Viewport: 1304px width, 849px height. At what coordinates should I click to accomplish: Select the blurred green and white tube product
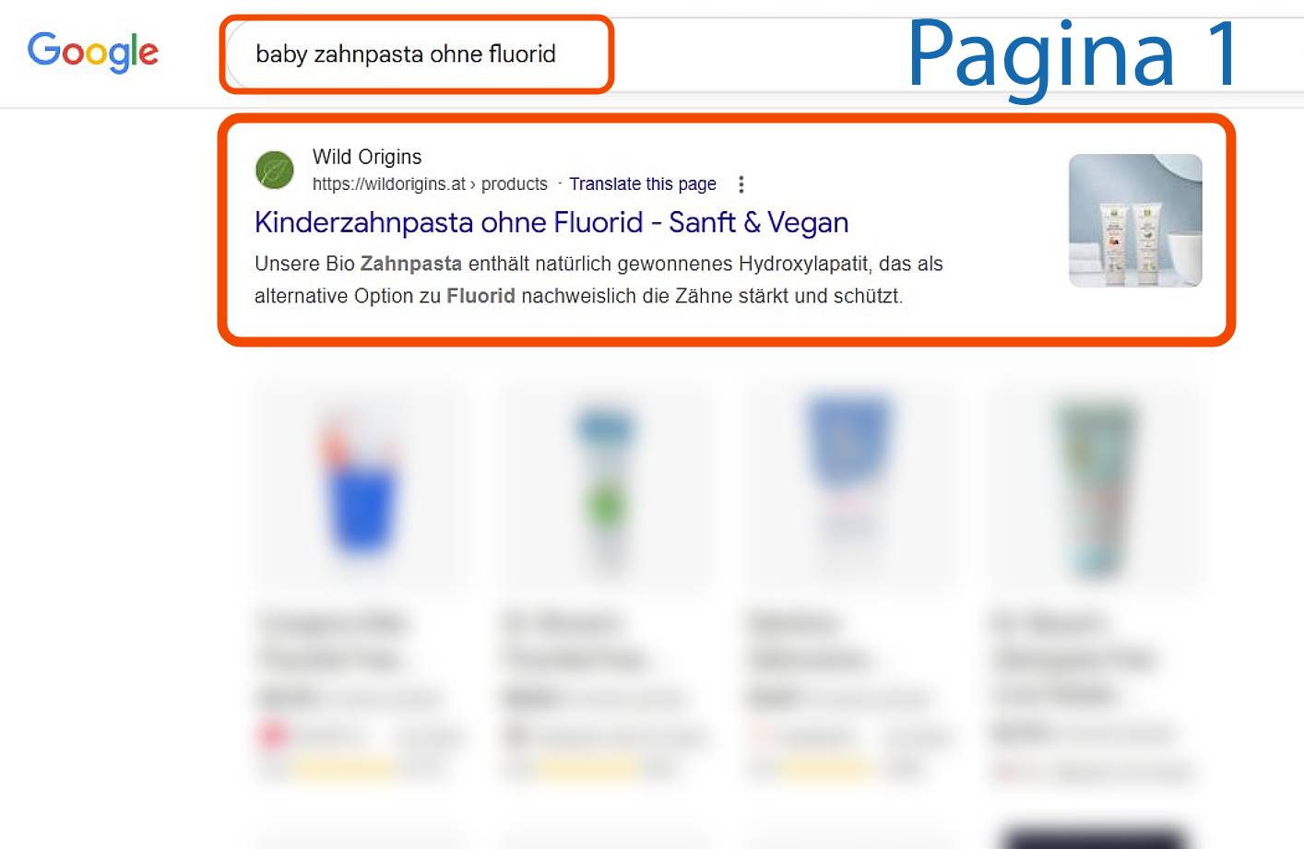coord(606,486)
